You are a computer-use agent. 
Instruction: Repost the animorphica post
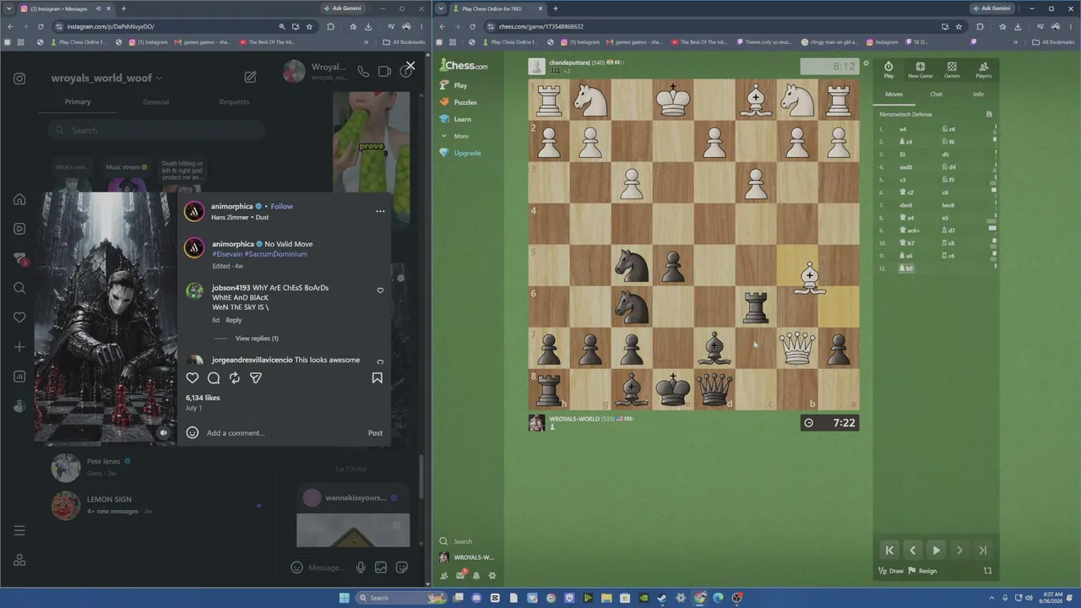point(235,378)
